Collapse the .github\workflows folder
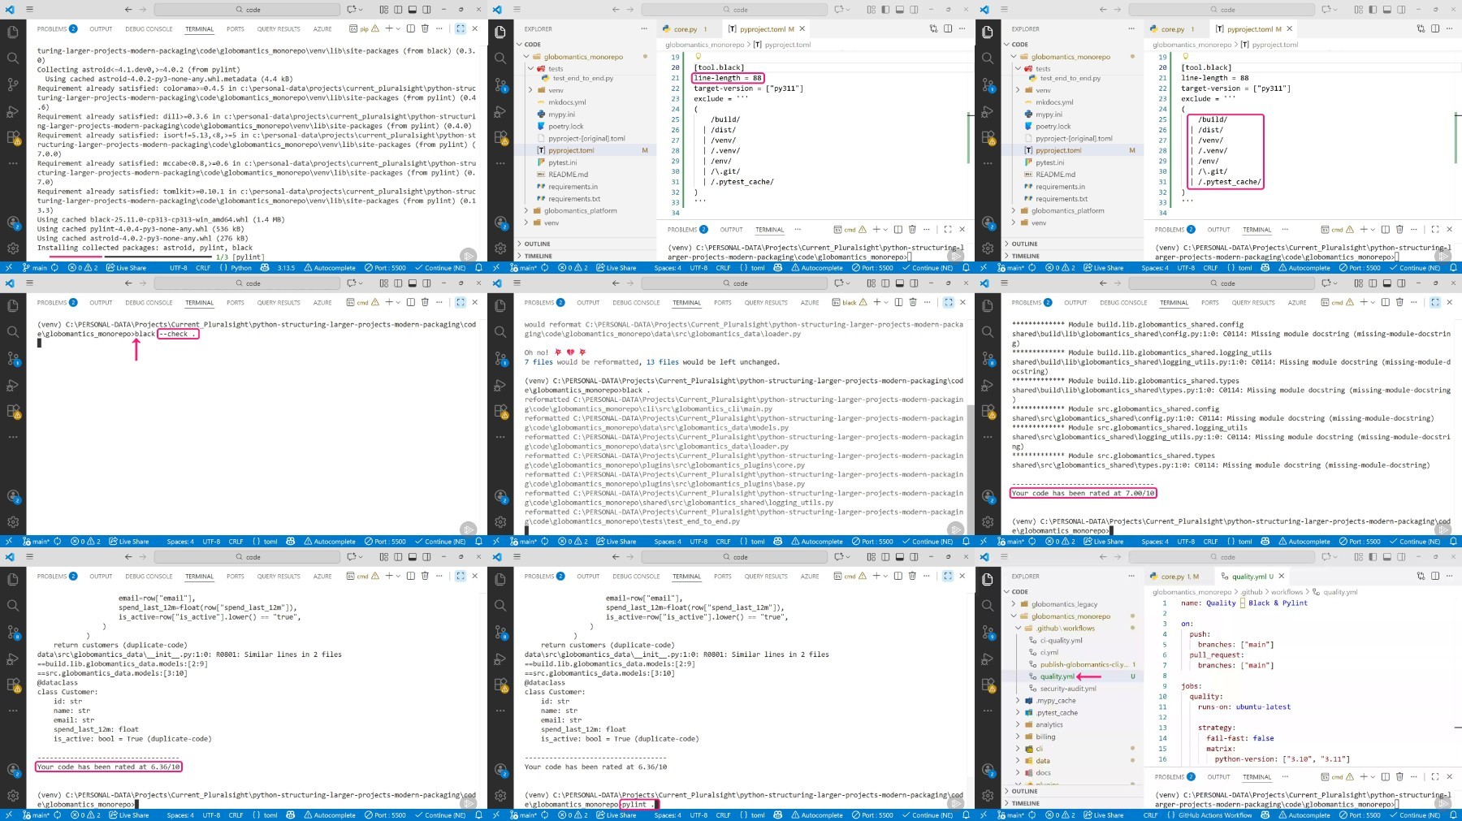1462x821 pixels. click(x=1065, y=628)
